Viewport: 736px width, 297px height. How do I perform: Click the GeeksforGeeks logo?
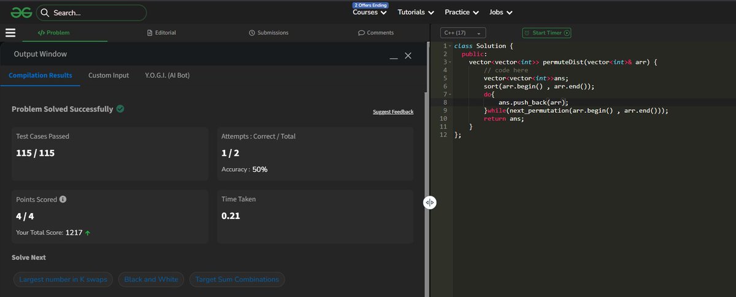20,12
